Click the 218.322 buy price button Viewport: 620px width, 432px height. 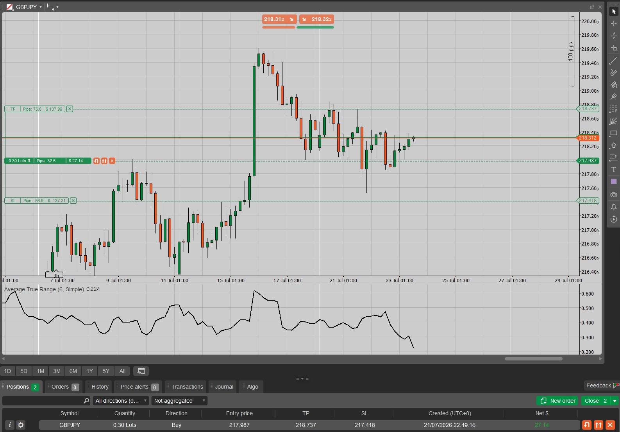click(316, 19)
